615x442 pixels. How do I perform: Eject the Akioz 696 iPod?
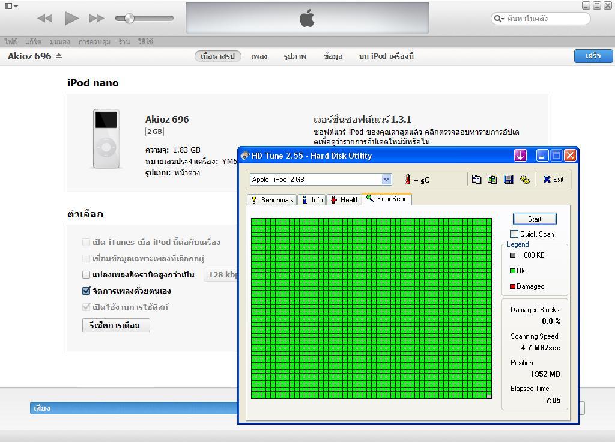(59, 56)
